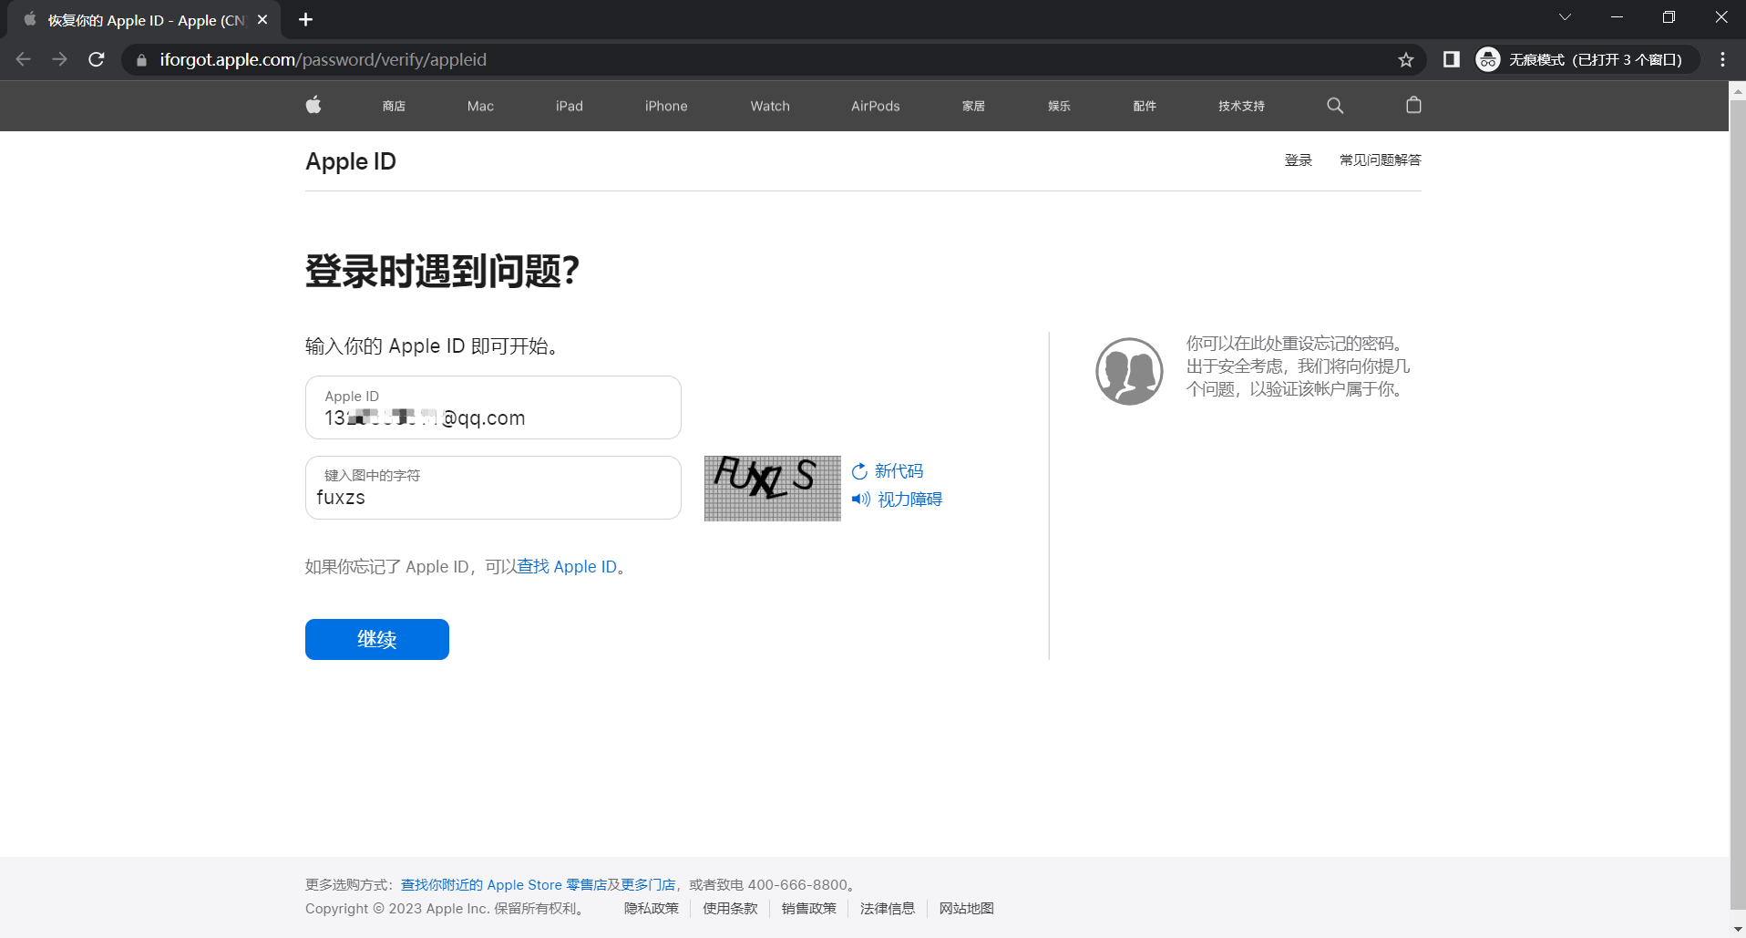
Task: Open the AirPods menu item
Action: coord(876,106)
